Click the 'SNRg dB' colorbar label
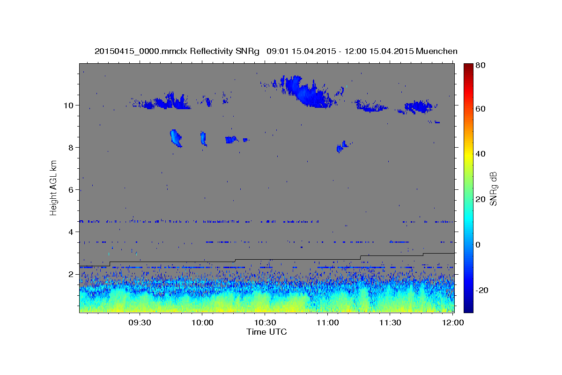562x375 pixels. [x=493, y=188]
